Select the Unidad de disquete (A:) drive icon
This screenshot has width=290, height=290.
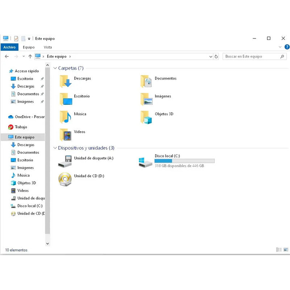pyautogui.click(x=65, y=161)
